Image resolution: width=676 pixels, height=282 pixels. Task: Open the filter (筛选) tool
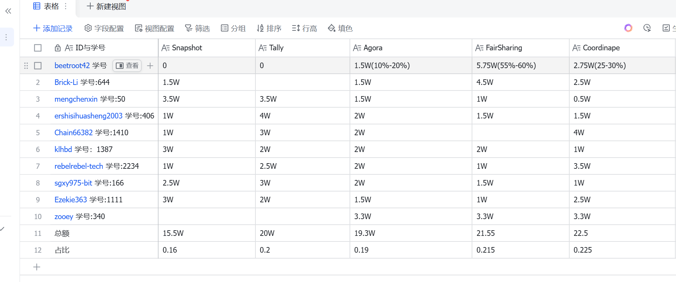point(197,28)
